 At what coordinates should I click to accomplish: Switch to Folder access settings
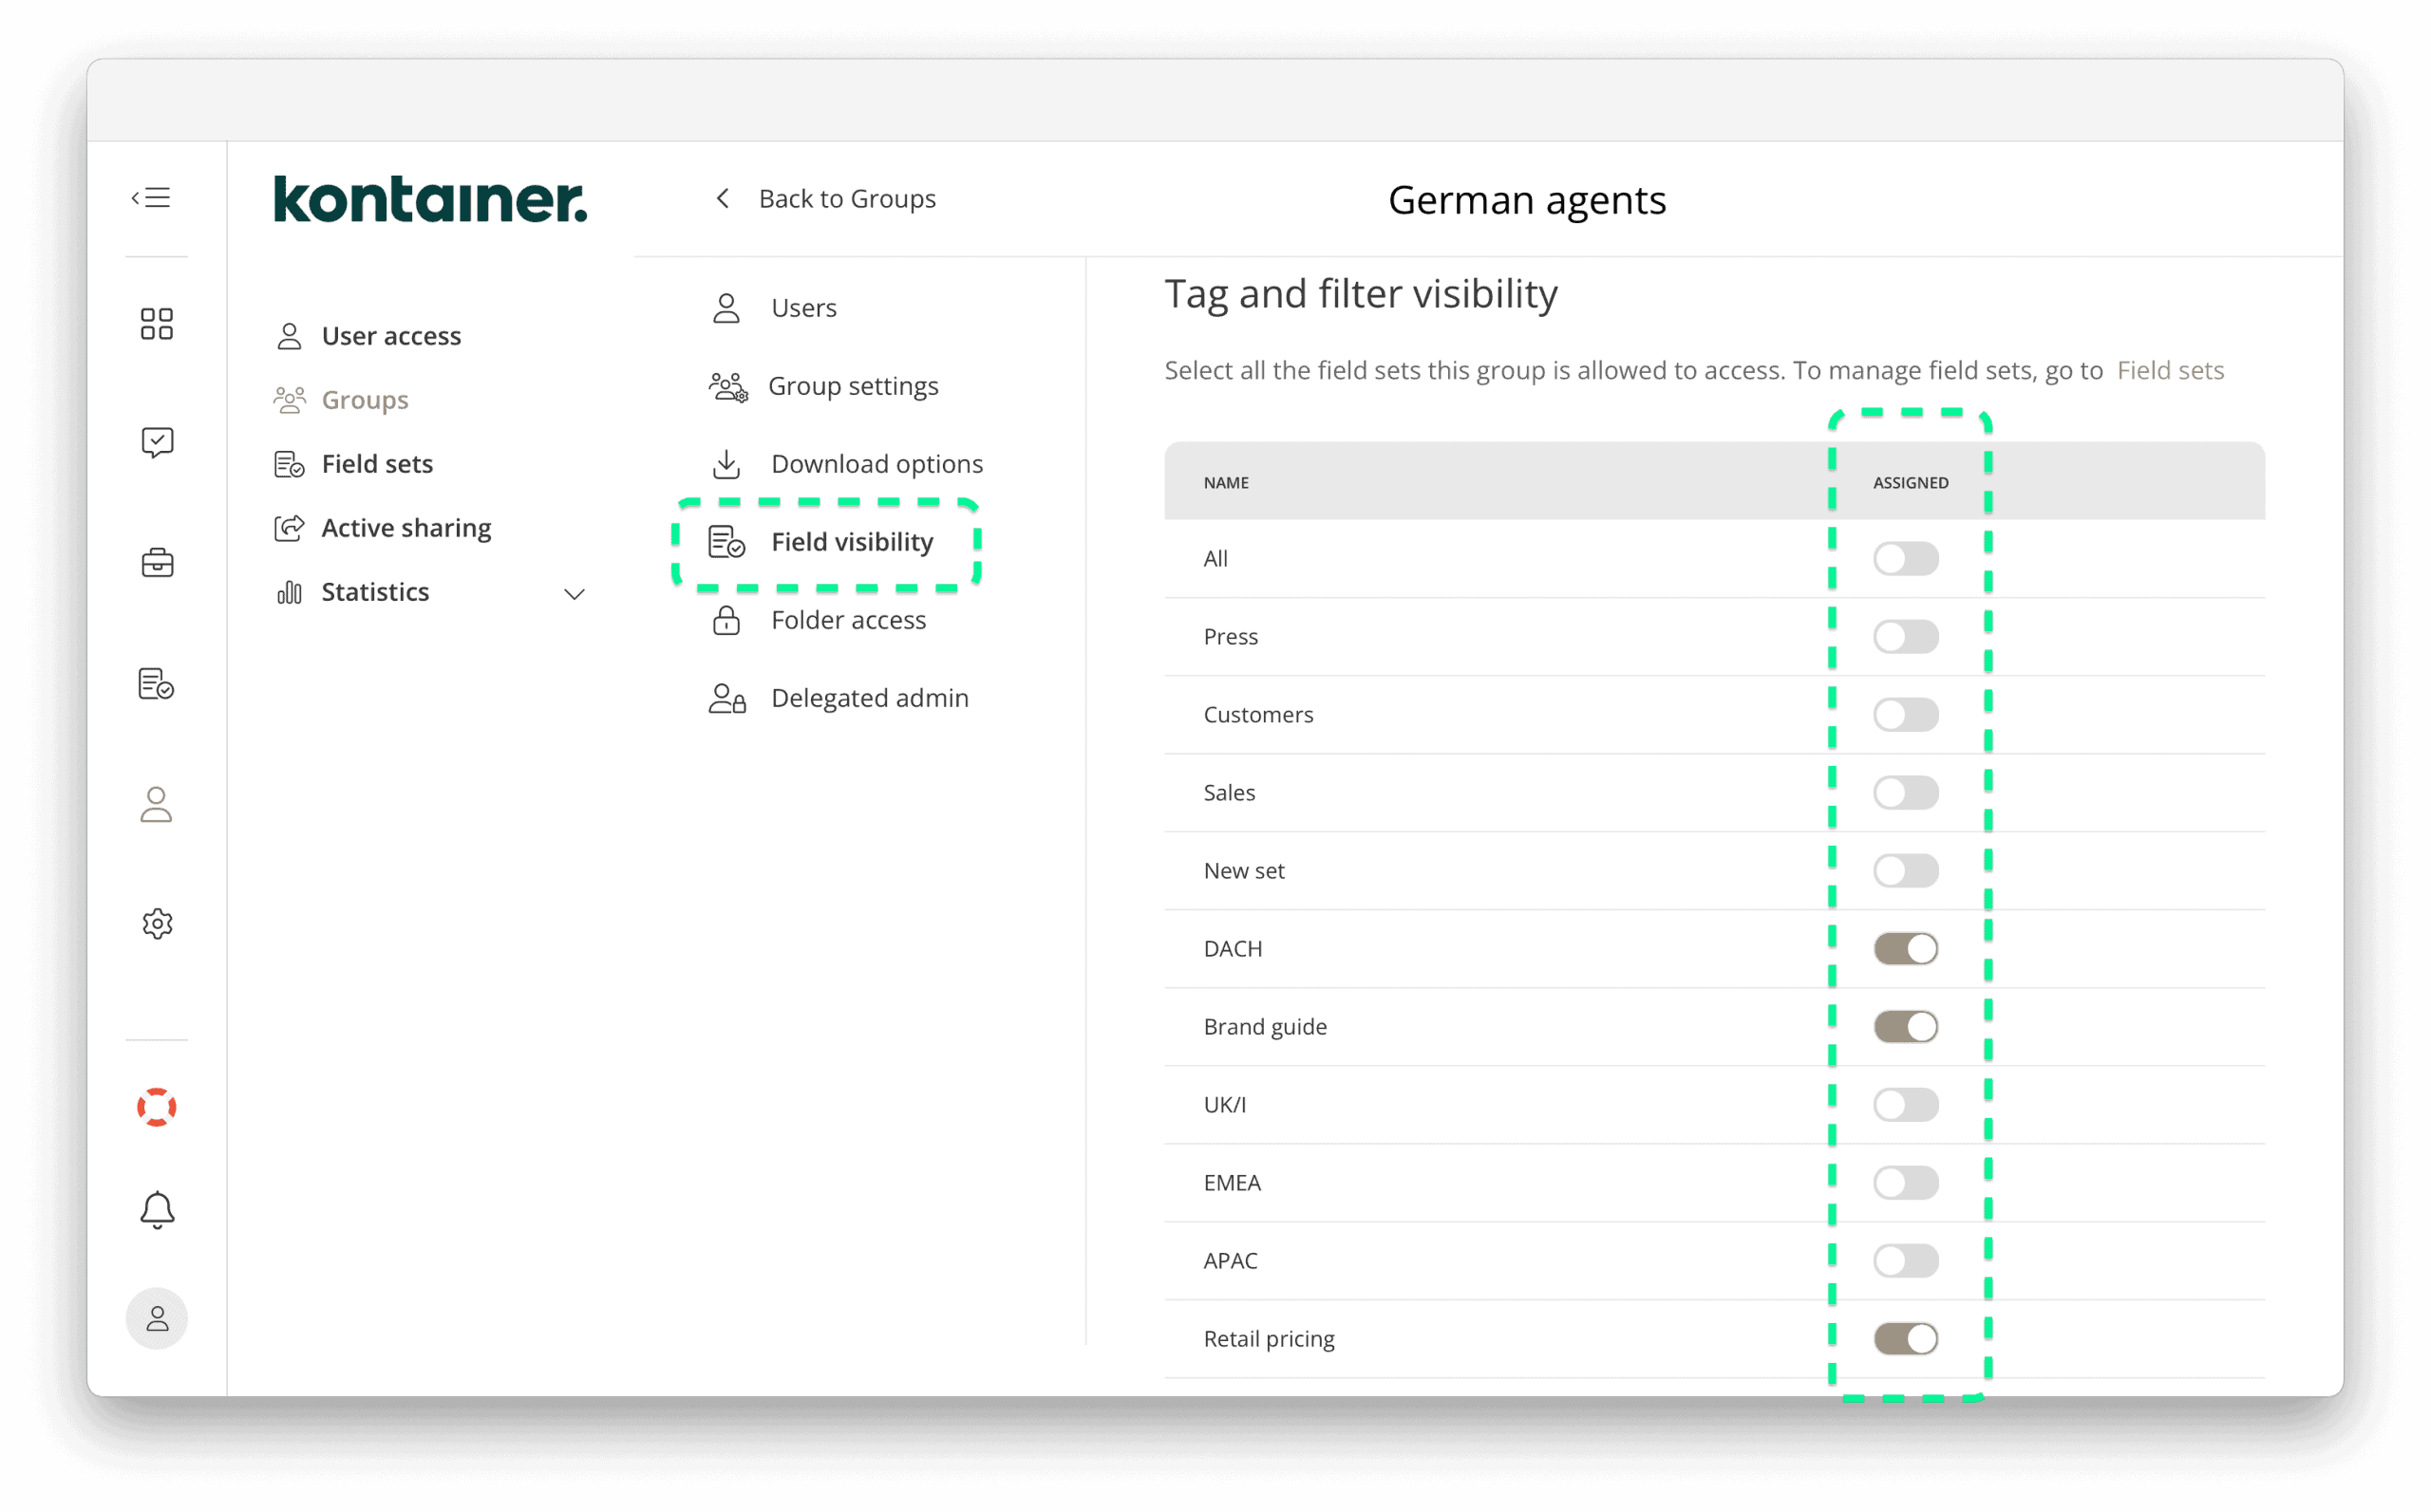pyautogui.click(x=847, y=620)
